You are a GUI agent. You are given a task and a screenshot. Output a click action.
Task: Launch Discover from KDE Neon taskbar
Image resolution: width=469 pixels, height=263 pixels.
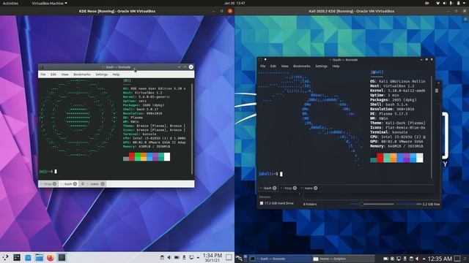28,257
